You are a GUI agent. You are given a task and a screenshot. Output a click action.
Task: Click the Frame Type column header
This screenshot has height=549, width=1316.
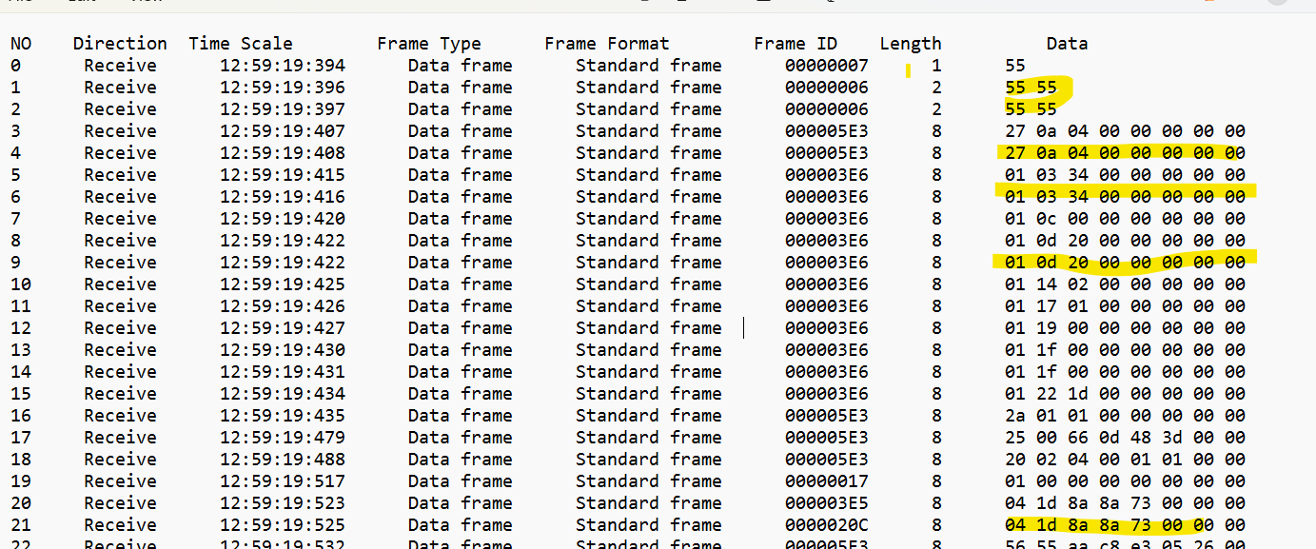429,44
